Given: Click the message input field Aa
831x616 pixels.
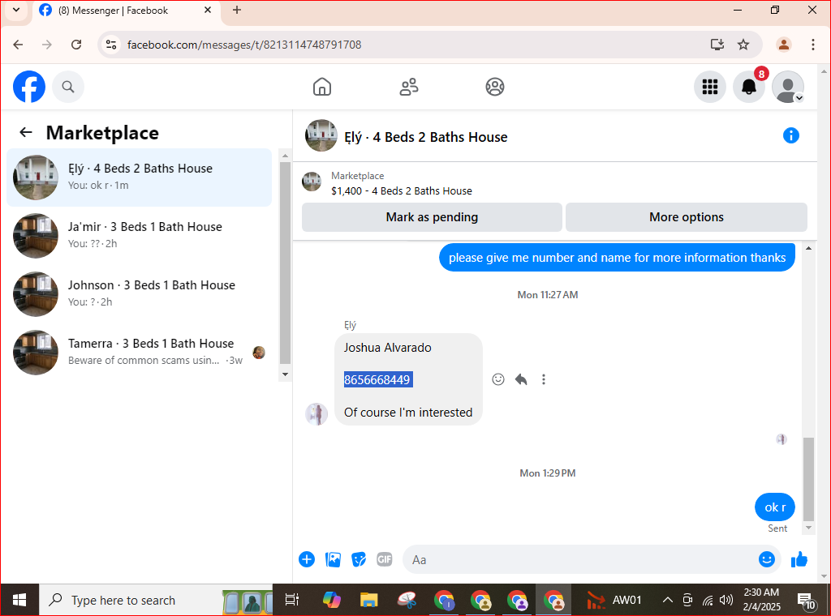Looking at the screenshot, I should (580, 559).
